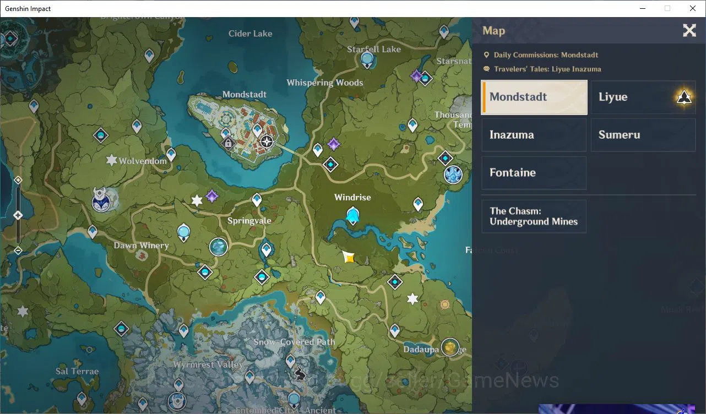706x414 pixels.
Task: Click the white star left of Wolvendom label
Action: tap(111, 160)
